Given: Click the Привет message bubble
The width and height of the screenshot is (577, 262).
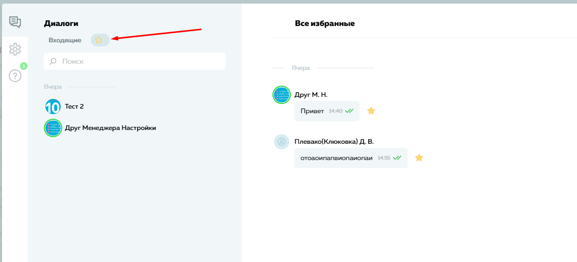Looking at the screenshot, I should point(327,111).
